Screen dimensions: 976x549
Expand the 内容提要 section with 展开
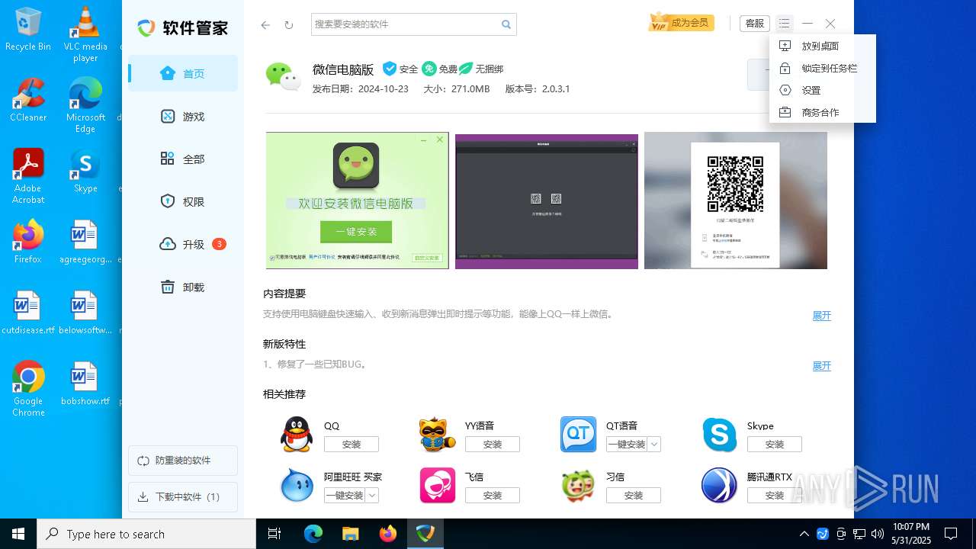coord(821,316)
